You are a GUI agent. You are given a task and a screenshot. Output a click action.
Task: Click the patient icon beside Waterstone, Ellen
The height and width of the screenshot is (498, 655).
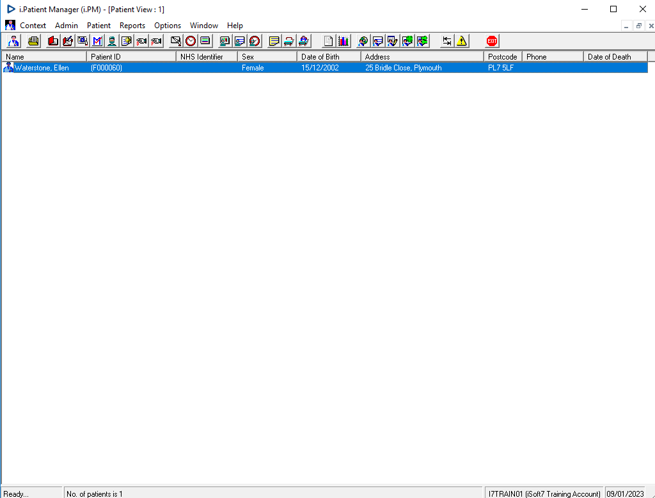tap(8, 67)
